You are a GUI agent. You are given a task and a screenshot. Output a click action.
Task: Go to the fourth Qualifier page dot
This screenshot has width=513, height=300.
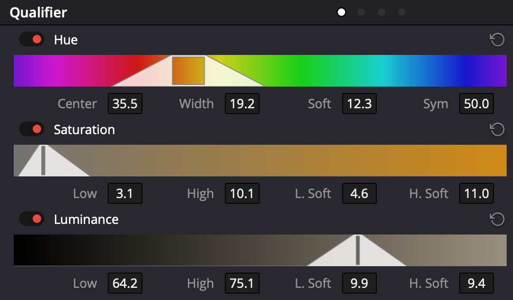tap(402, 13)
